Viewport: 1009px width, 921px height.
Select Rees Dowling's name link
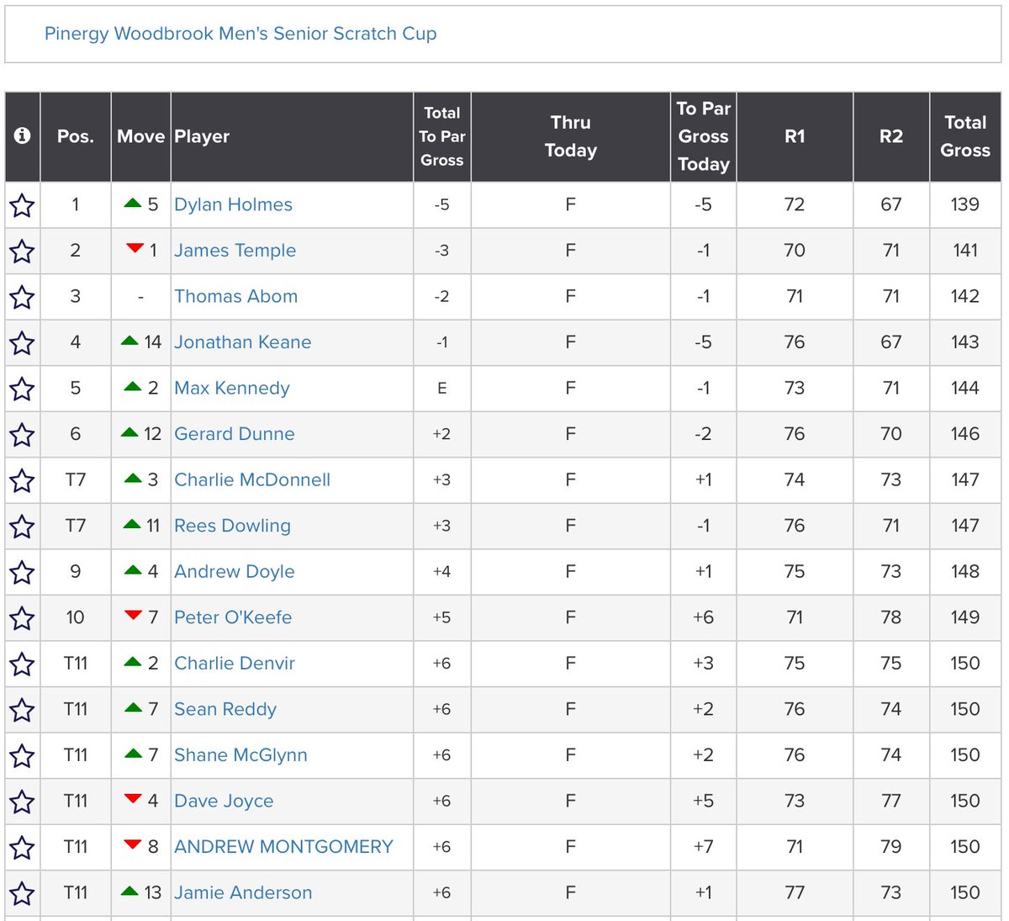pos(232,526)
